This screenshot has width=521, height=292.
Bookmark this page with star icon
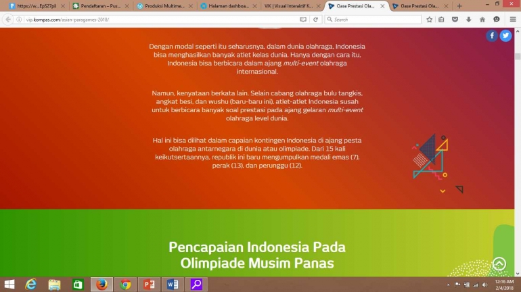pos(429,20)
